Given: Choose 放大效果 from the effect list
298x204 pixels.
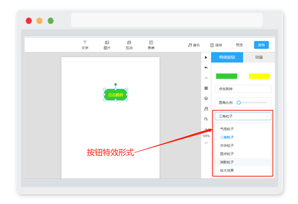Looking at the screenshot, I should click(243, 171).
